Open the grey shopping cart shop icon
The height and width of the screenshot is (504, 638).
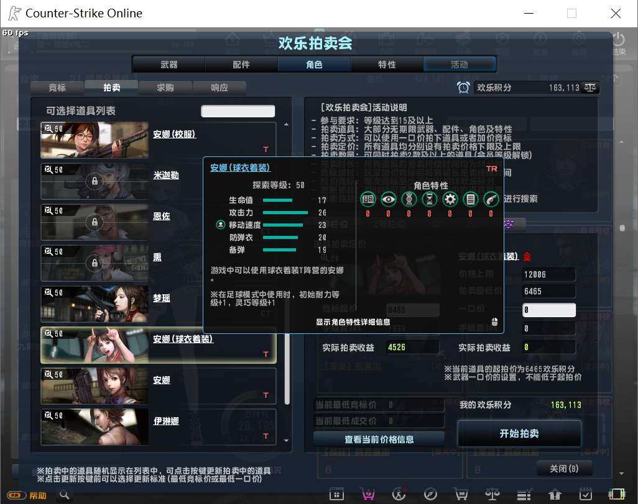click(461, 494)
